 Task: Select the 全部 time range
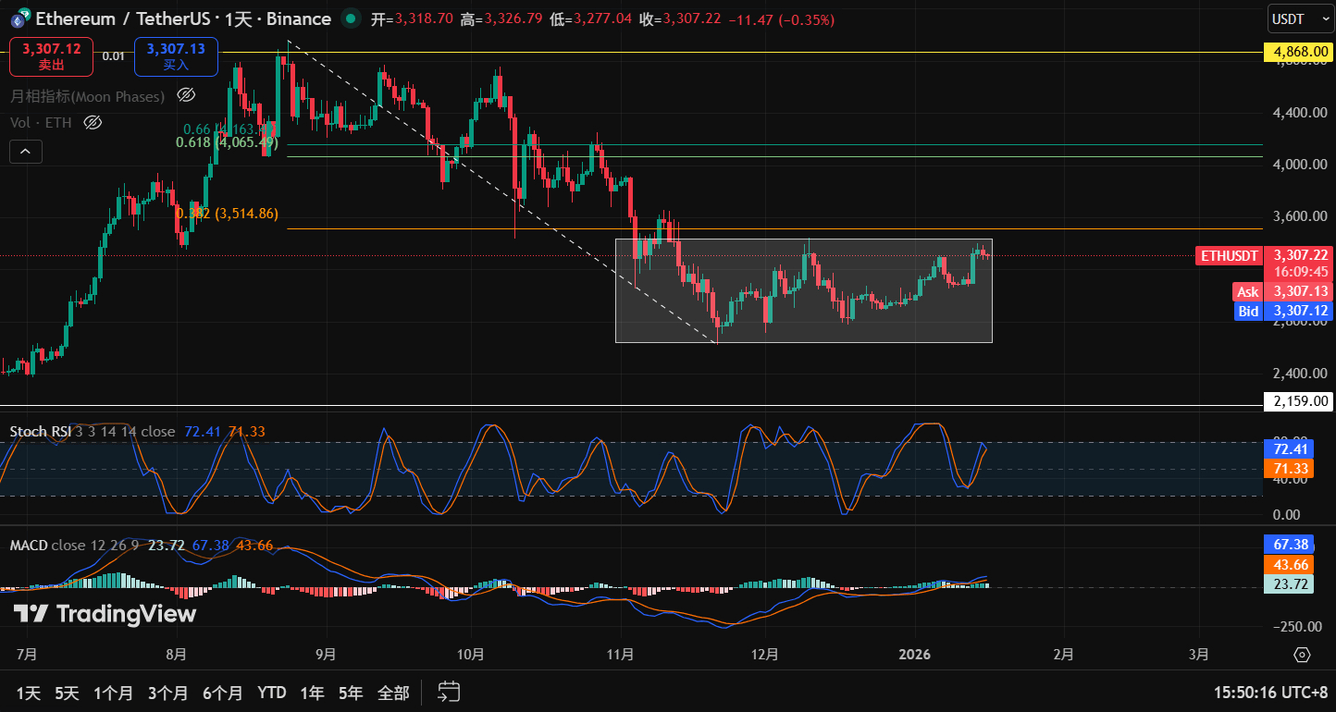click(393, 693)
